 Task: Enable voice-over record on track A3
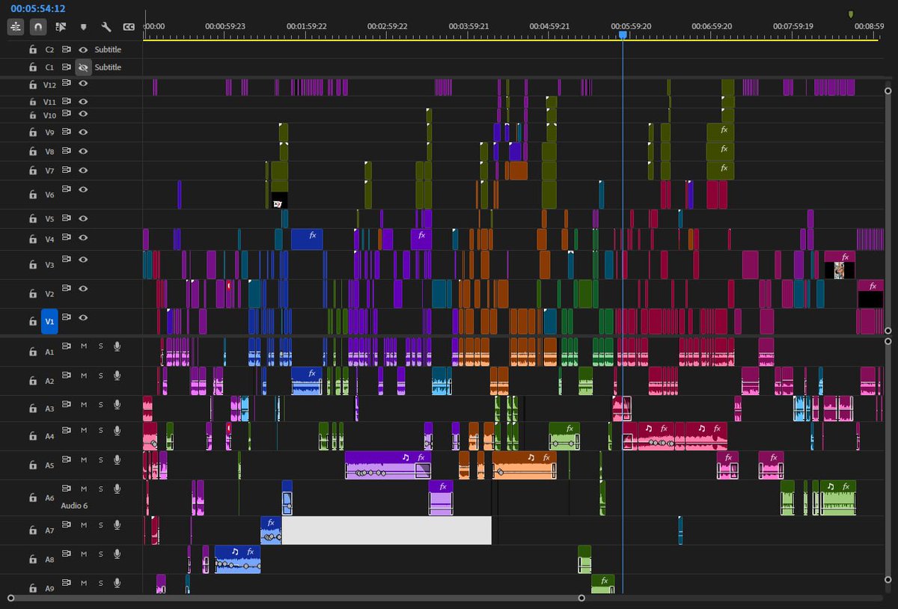(x=117, y=404)
